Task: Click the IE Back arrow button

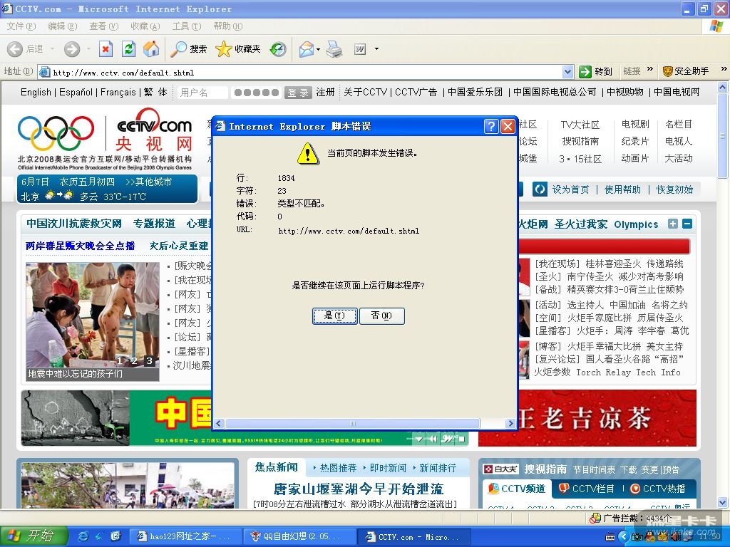Action: coord(16,49)
